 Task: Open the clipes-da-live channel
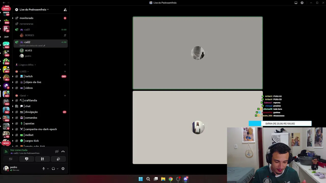pos(41,82)
